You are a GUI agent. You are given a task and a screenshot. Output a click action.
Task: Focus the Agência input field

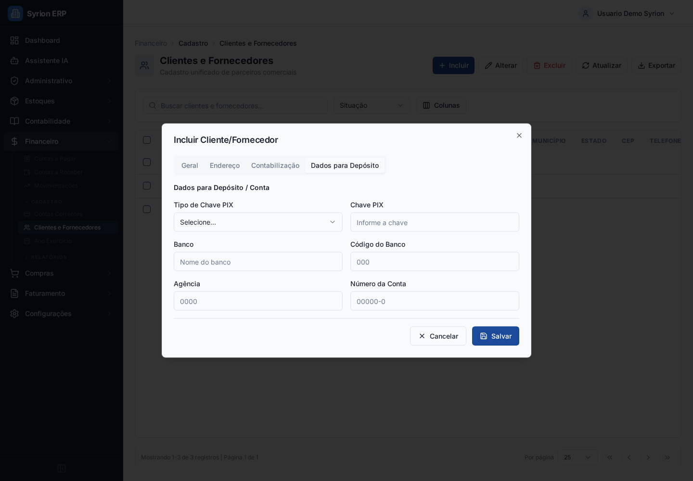[x=258, y=301]
